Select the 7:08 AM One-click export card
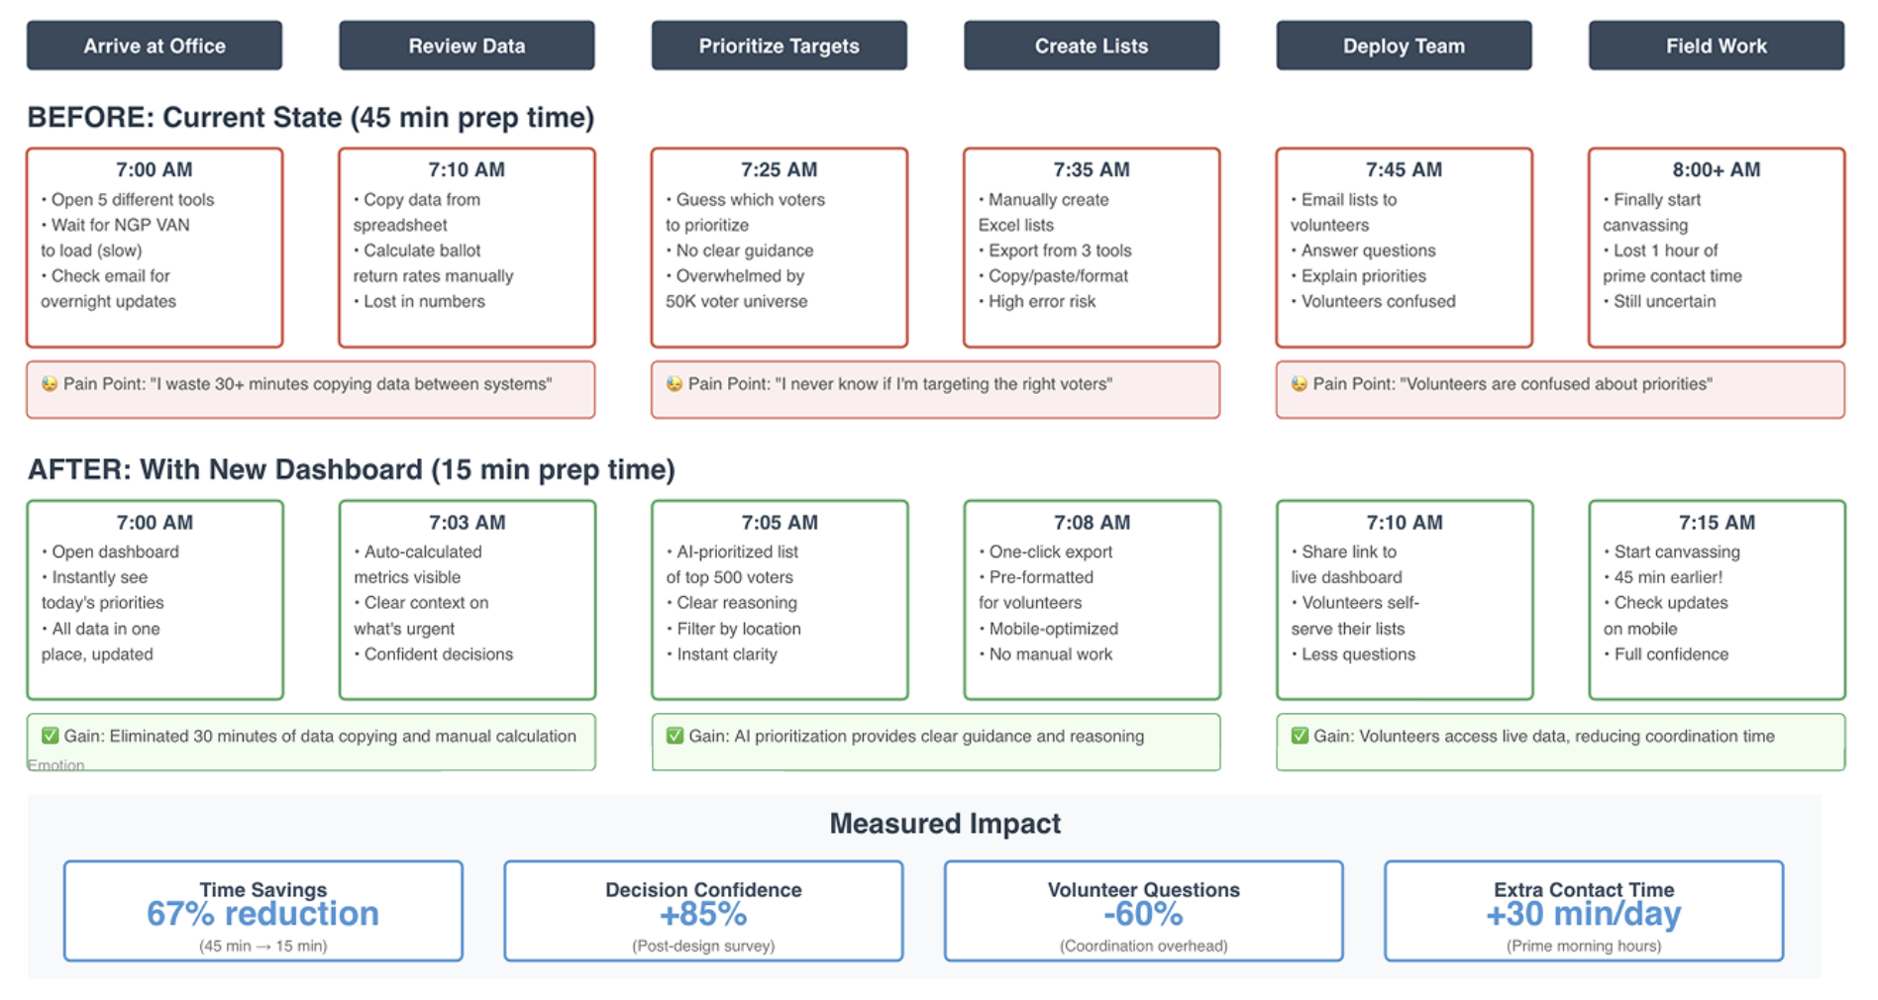 [x=1092, y=600]
